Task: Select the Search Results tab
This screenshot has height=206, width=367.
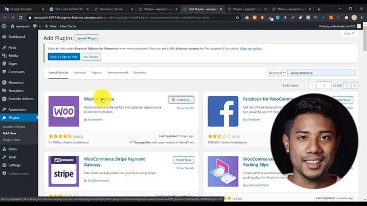Action: pyautogui.click(x=58, y=73)
